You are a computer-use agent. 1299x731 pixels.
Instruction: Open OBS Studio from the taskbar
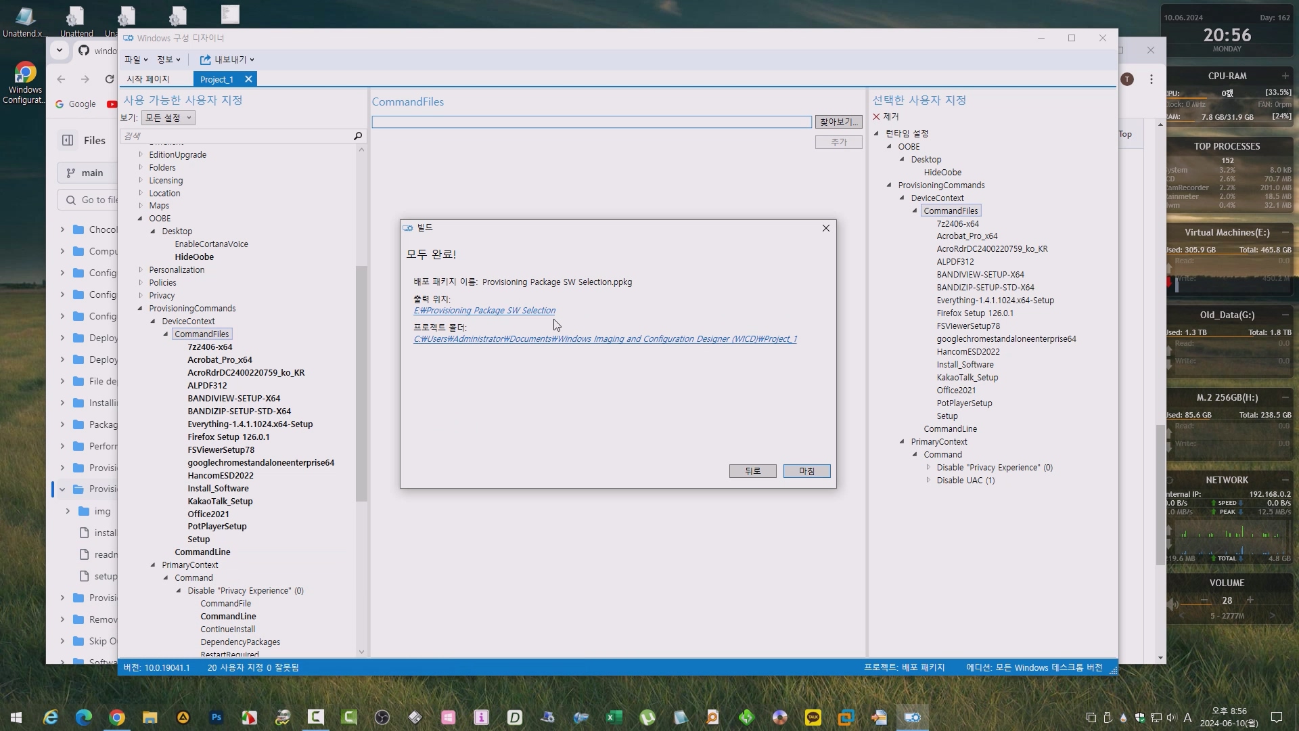[382, 717]
